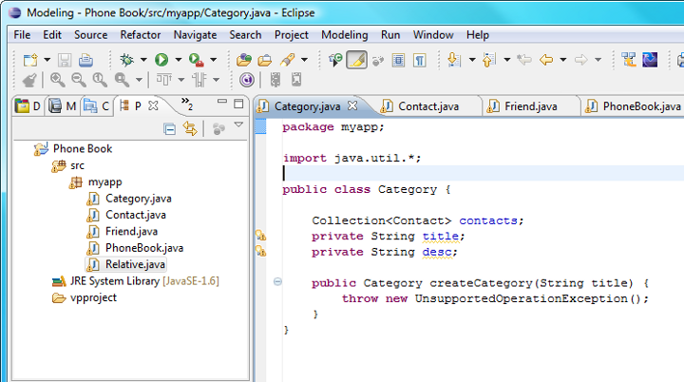Open the New wizard dropdown arrow
684x382 pixels.
(47, 60)
